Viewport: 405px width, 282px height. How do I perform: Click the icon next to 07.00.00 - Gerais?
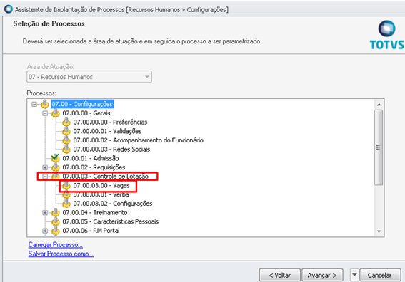click(x=56, y=113)
